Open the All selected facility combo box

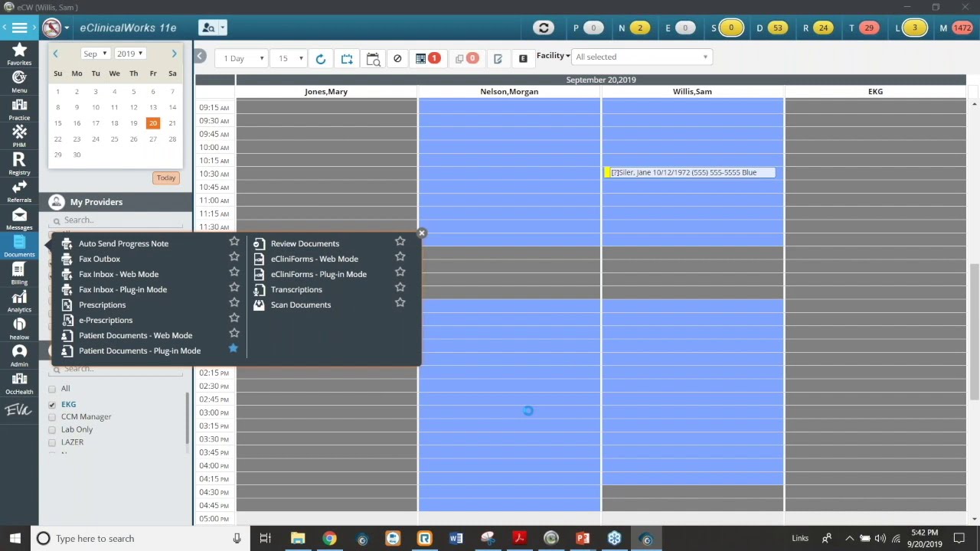click(642, 57)
